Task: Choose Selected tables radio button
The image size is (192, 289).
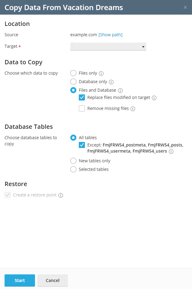Action: tap(73, 169)
